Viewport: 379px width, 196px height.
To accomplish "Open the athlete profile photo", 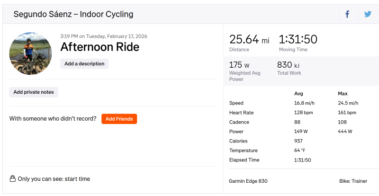I will [30, 53].
